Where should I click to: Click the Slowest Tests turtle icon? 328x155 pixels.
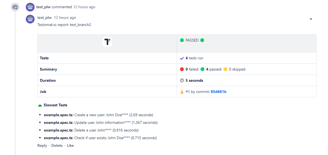click(40, 105)
